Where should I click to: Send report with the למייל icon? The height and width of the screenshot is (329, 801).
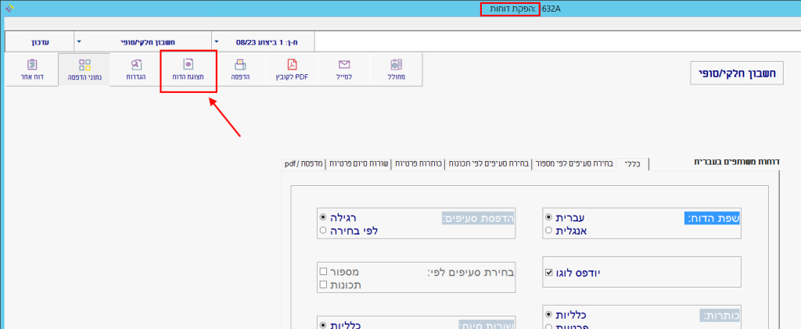(344, 70)
